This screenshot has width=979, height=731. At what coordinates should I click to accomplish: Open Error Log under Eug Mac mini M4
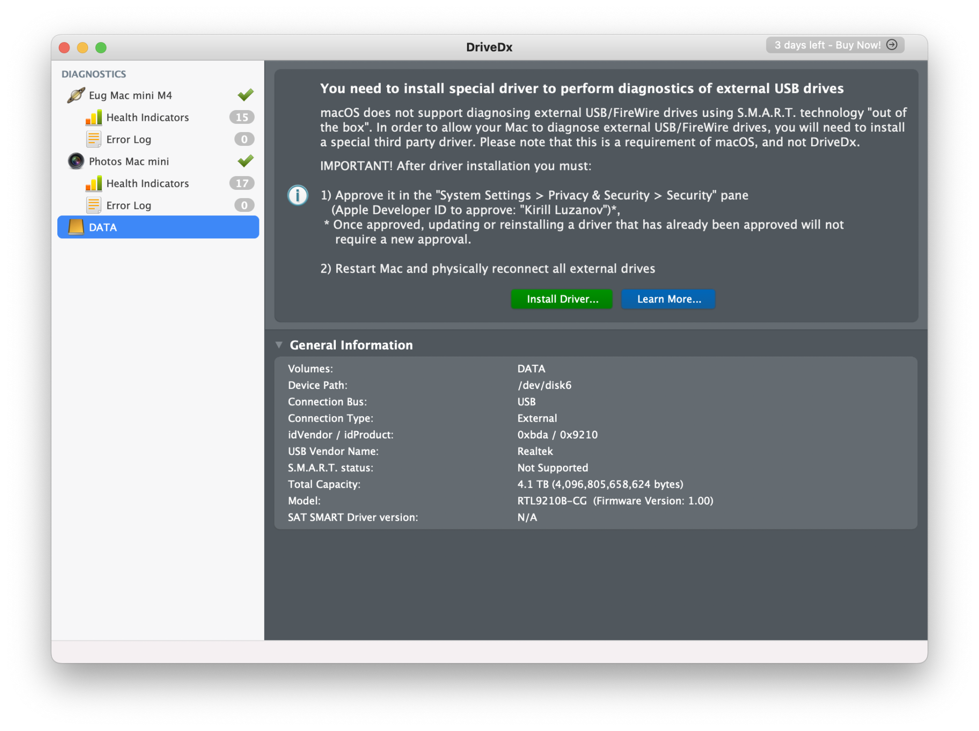pyautogui.click(x=129, y=139)
